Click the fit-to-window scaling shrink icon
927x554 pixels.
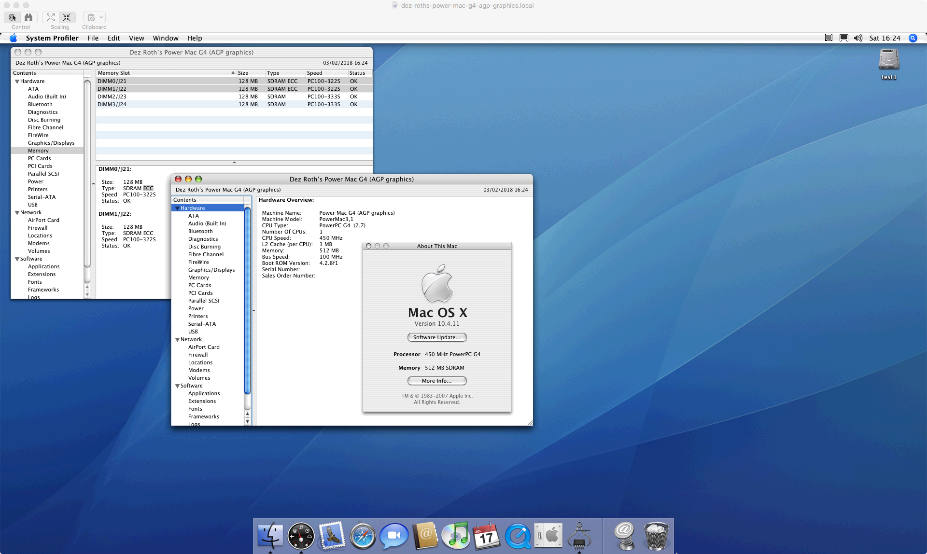click(x=67, y=17)
